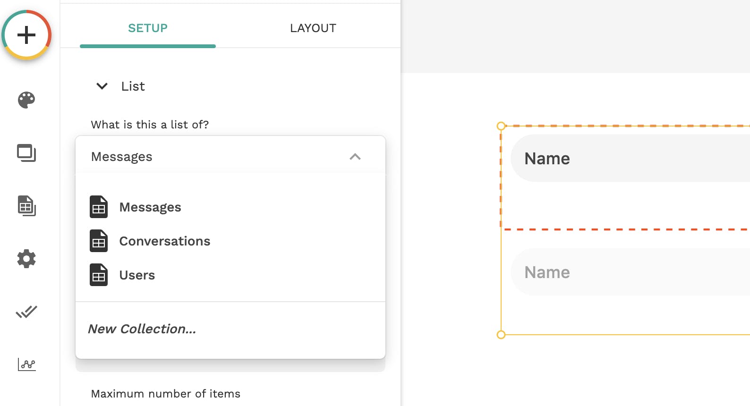Click New Collection... option

click(x=142, y=329)
